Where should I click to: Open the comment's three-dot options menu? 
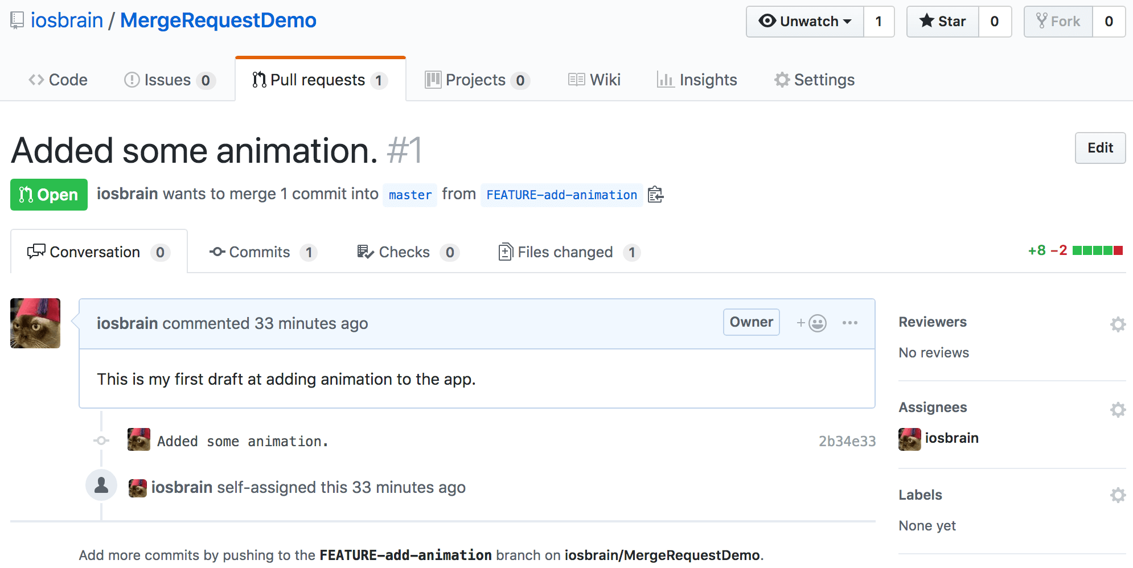(x=849, y=323)
